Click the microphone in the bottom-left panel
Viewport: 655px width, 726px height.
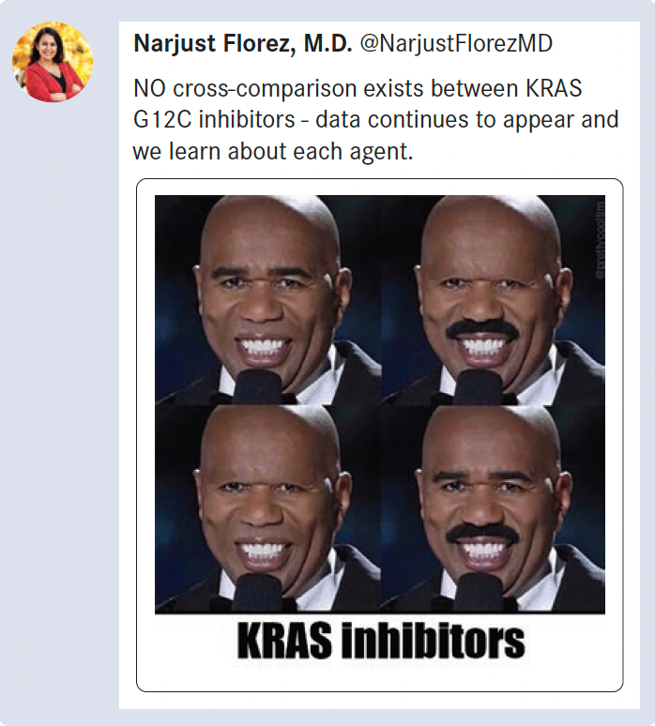tap(257, 593)
